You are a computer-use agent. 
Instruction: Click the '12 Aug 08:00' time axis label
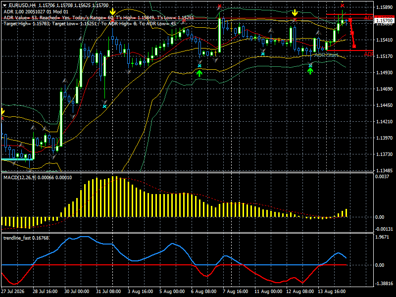coord(300,291)
